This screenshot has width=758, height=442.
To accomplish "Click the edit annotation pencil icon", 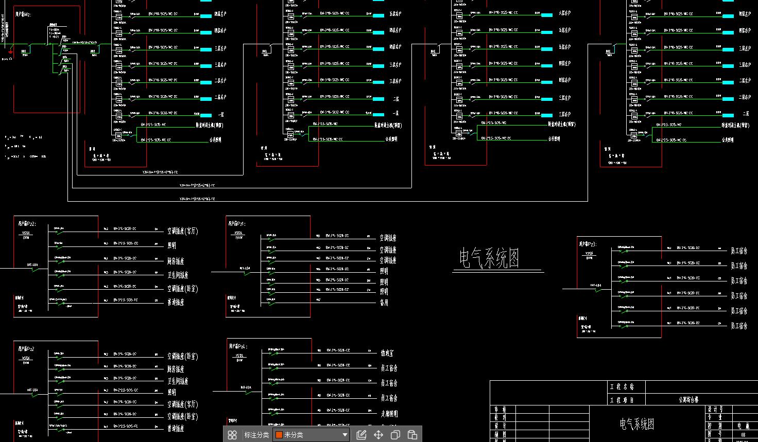I will (x=361, y=435).
